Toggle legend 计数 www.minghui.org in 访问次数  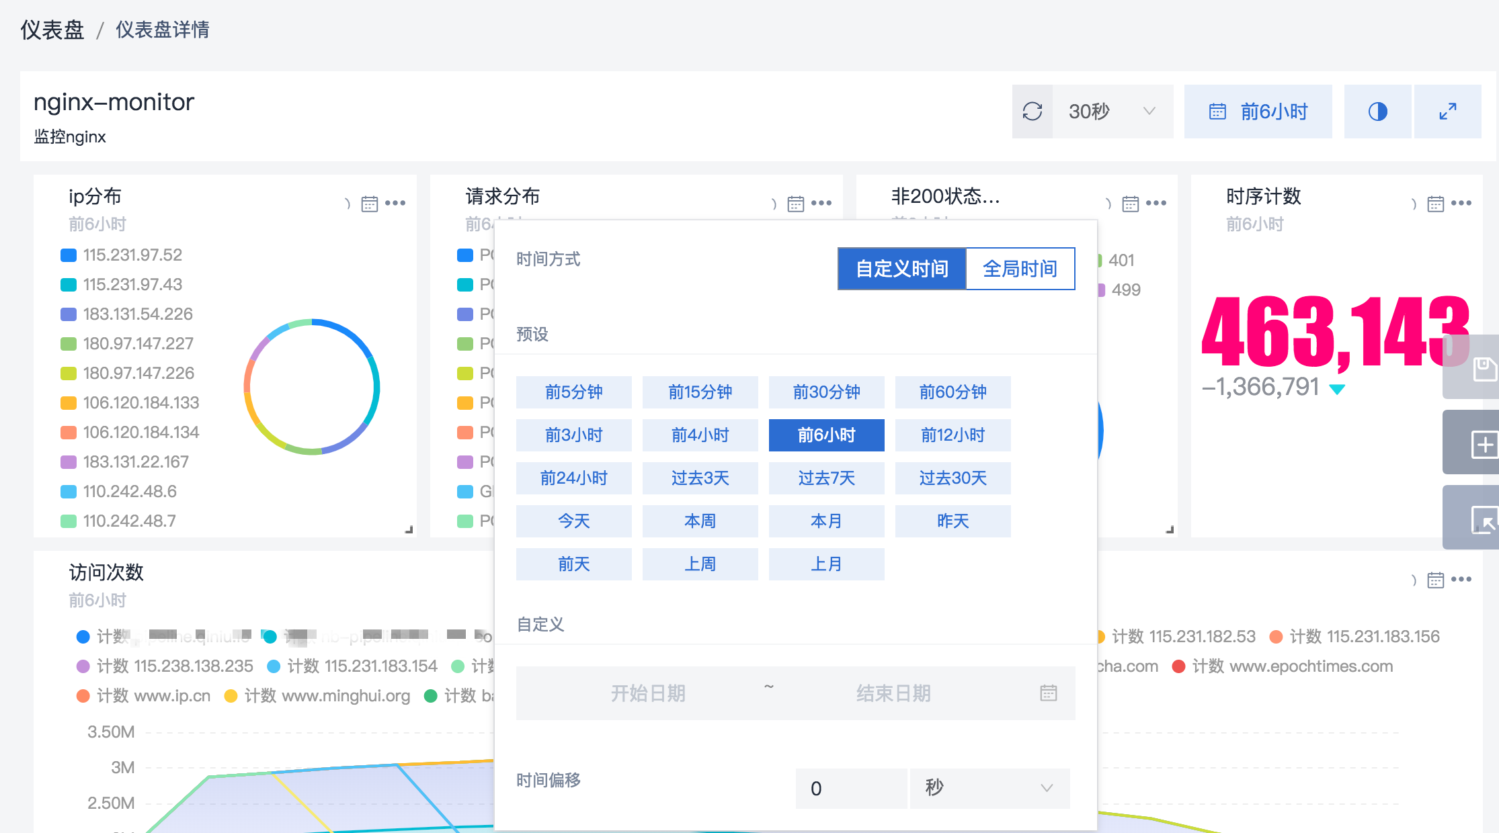coord(317,696)
